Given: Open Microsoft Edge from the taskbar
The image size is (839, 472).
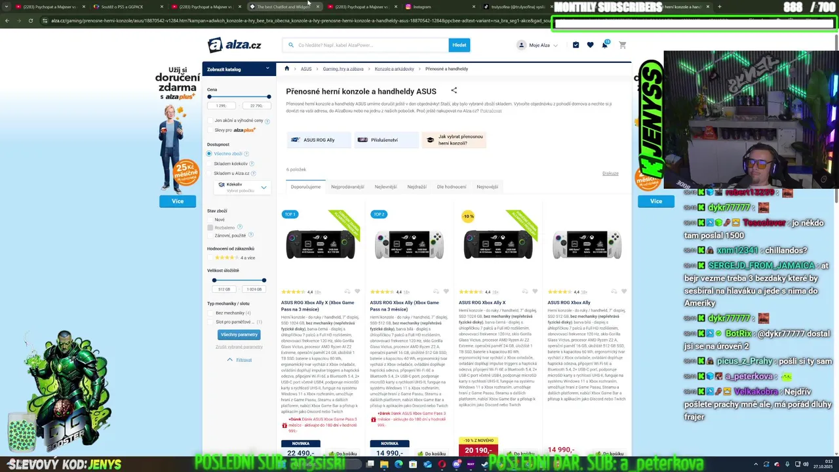Looking at the screenshot, I should [x=399, y=464].
